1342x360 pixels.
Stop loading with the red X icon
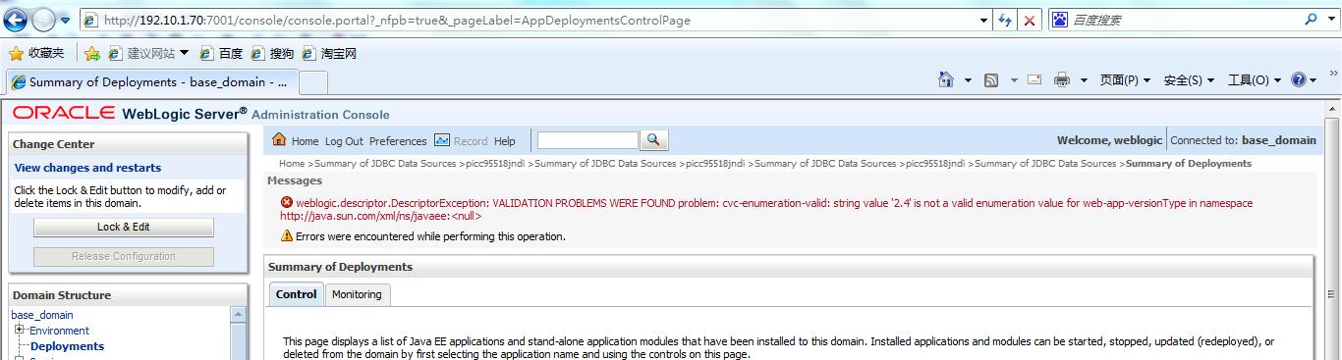(1030, 20)
